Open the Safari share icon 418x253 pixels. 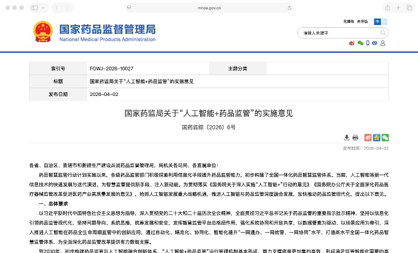(x=388, y=8)
